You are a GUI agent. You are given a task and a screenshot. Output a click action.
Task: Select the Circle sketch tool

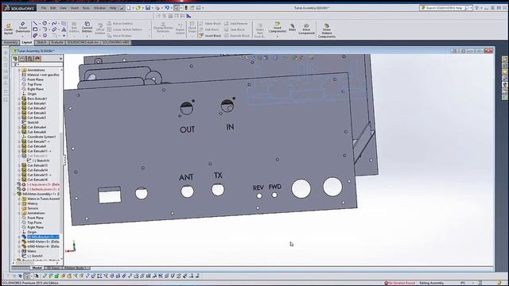pyautogui.click(x=45, y=23)
